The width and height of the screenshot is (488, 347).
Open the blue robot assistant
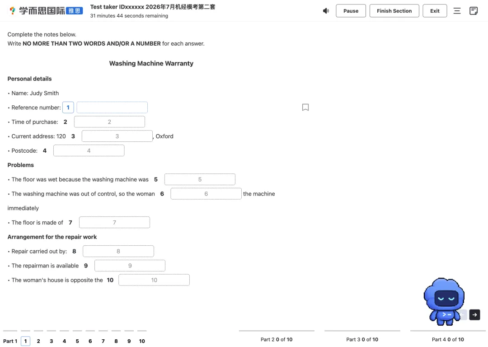tap(444, 301)
